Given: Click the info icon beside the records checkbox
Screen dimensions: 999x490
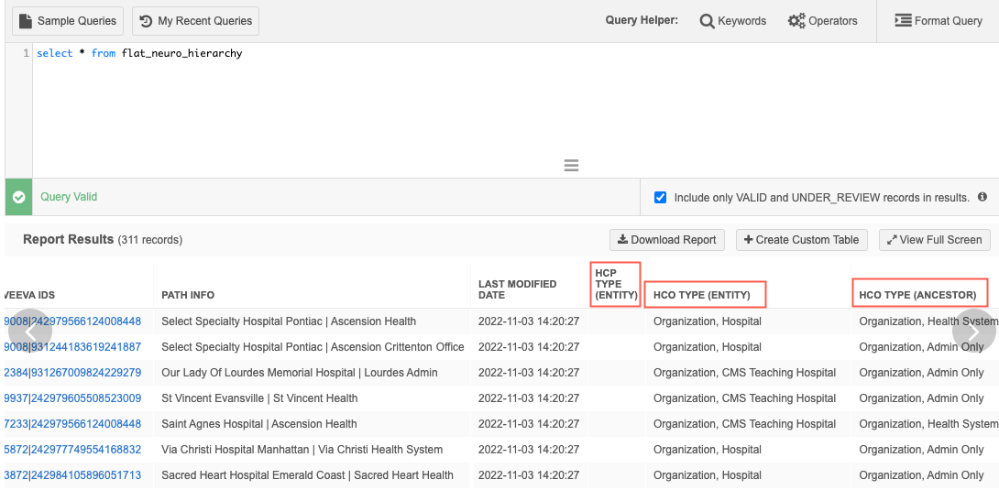Looking at the screenshot, I should click(x=982, y=197).
